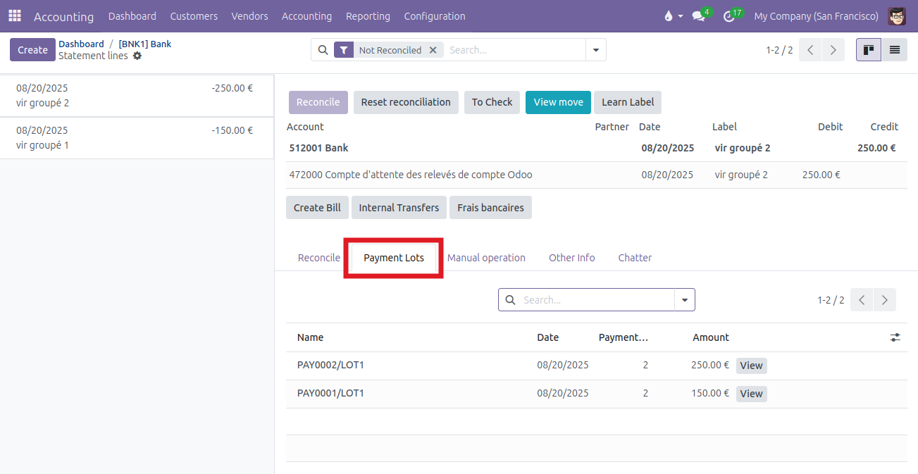Switch to list view
The image size is (918, 474).
pyautogui.click(x=895, y=50)
